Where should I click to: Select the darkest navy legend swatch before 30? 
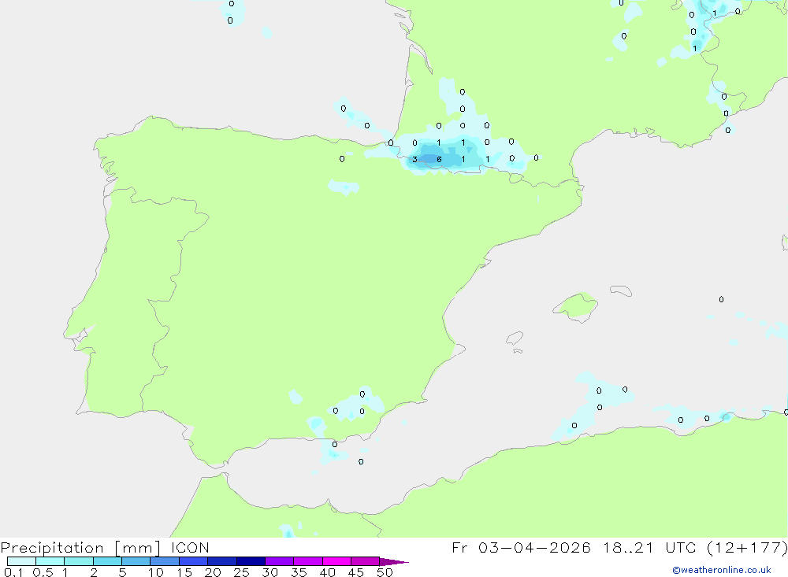tap(251, 561)
